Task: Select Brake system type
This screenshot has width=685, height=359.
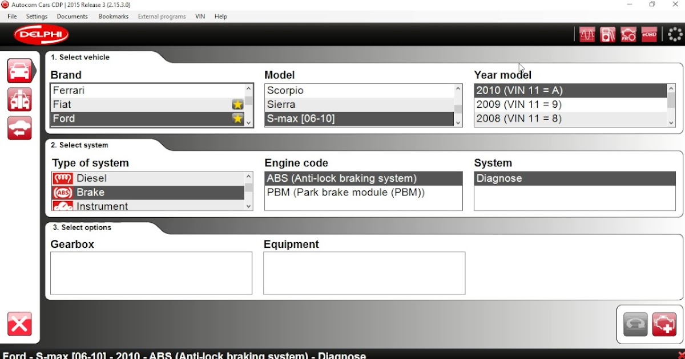Action: coord(148,193)
